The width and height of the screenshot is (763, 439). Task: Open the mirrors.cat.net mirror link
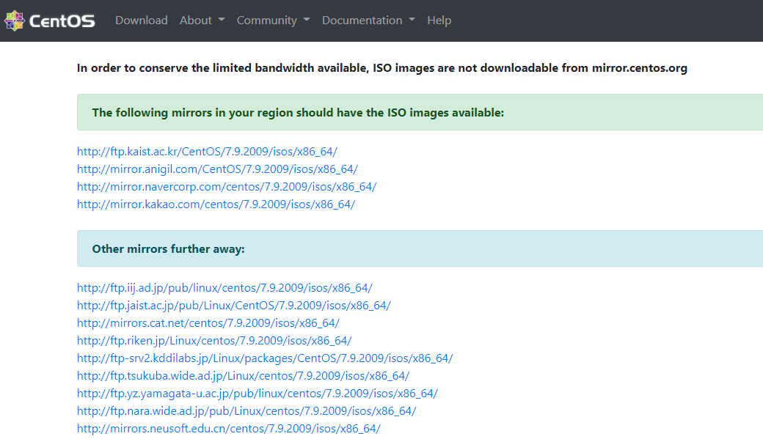coord(208,322)
